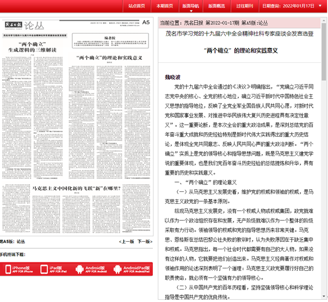328x302 pixels.
Task: Expand the 版面导航 navigation menu
Action: point(191,6)
